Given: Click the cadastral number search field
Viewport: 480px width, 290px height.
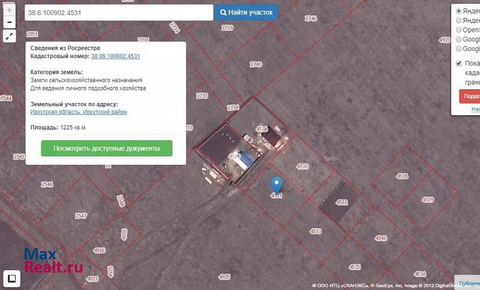Looking at the screenshot, I should tap(119, 13).
